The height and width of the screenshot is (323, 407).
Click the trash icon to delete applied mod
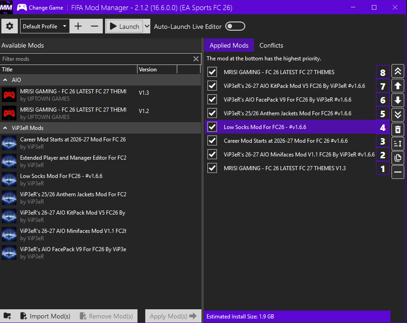(x=398, y=129)
